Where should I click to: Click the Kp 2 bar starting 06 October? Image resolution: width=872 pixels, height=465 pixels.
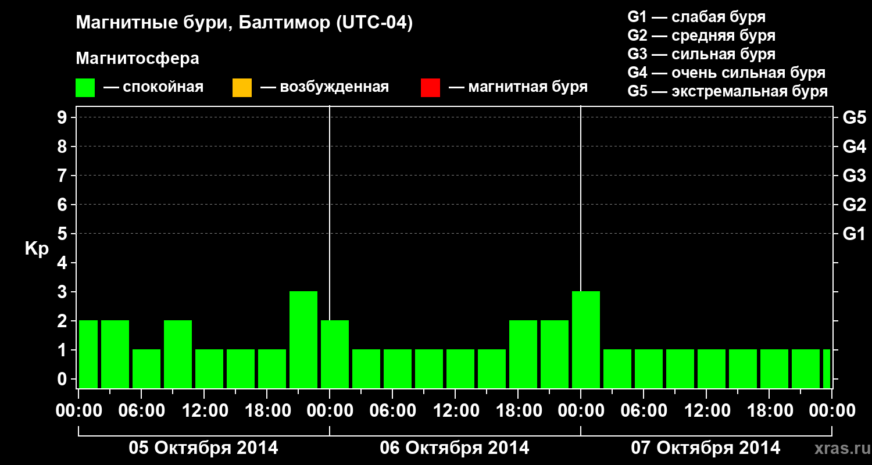click(x=335, y=354)
